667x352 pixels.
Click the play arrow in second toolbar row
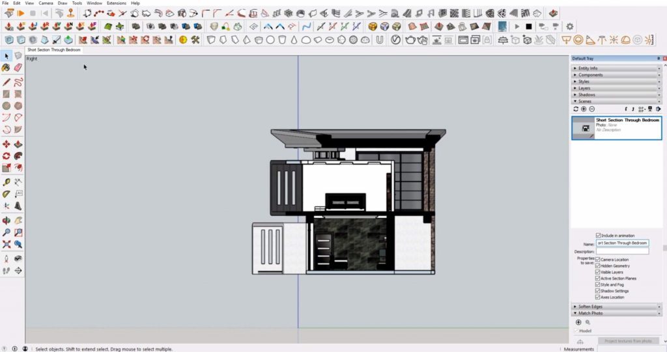point(517,27)
